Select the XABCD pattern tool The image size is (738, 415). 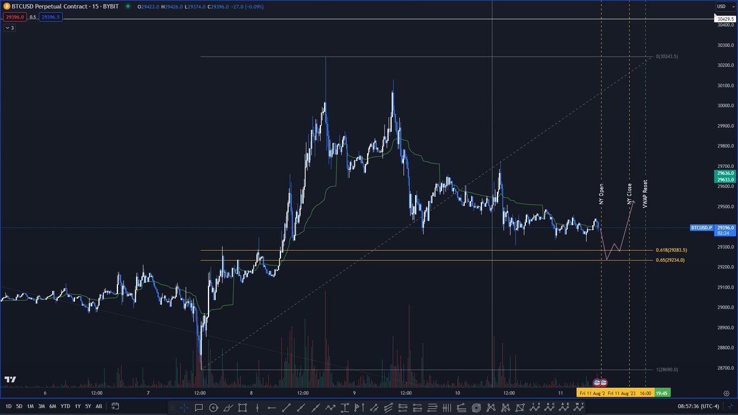491,407
